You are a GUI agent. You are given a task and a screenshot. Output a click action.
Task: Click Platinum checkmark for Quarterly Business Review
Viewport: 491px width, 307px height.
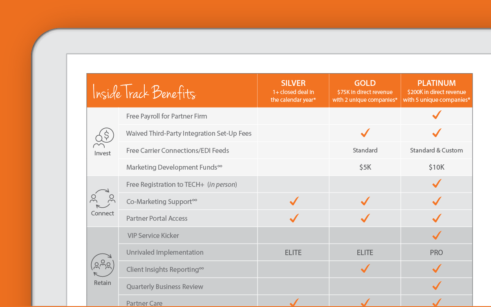437,285
